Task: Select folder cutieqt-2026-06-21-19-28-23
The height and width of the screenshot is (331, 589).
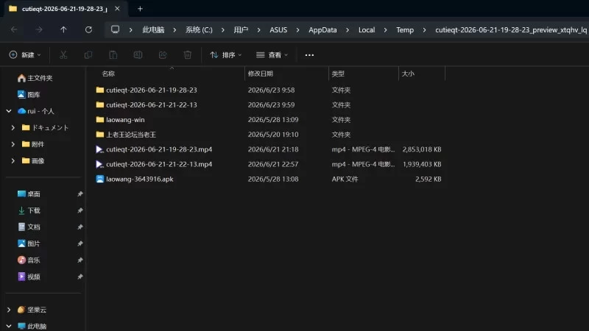Action: (x=152, y=90)
